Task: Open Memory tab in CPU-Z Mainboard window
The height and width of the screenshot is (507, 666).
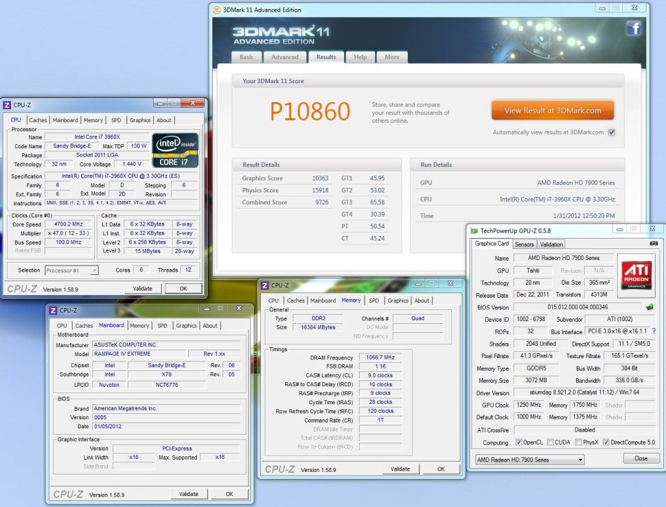Action: [x=139, y=326]
